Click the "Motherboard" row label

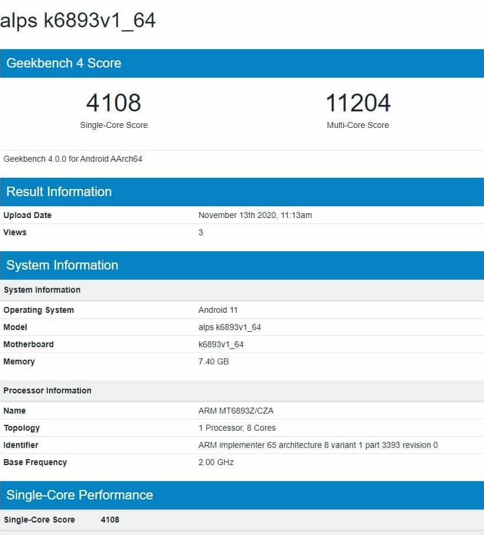(x=28, y=344)
